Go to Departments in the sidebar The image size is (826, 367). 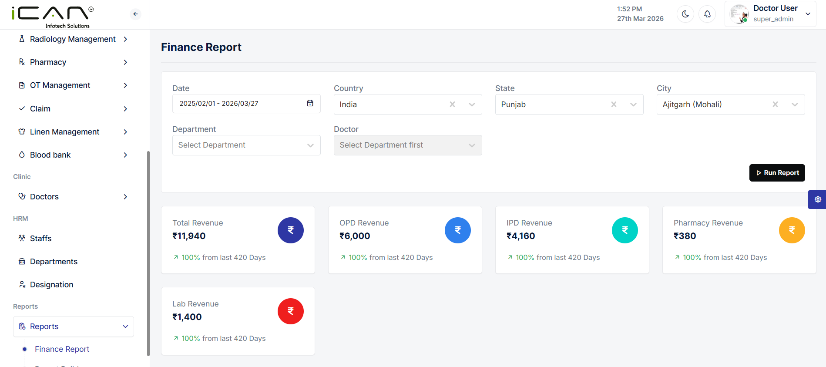[54, 262]
